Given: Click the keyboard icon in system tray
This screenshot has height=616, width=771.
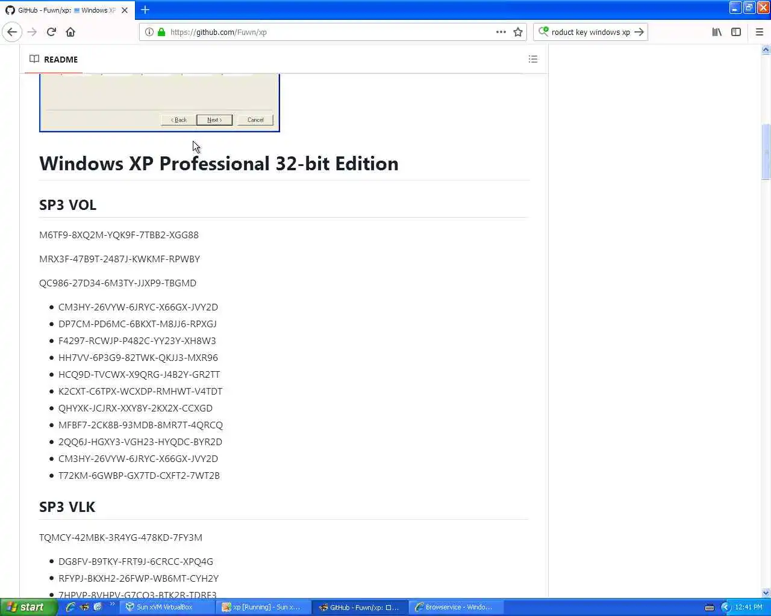Looking at the screenshot, I should click(x=709, y=607).
